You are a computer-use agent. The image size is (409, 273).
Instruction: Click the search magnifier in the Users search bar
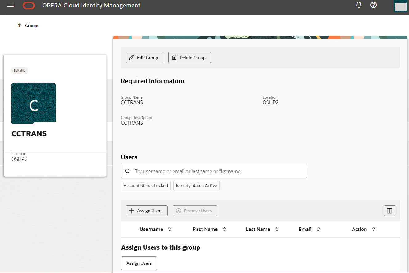[128, 171]
